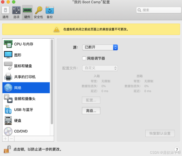Select the 鼠标和键盘 keyboard icon

(8, 66)
